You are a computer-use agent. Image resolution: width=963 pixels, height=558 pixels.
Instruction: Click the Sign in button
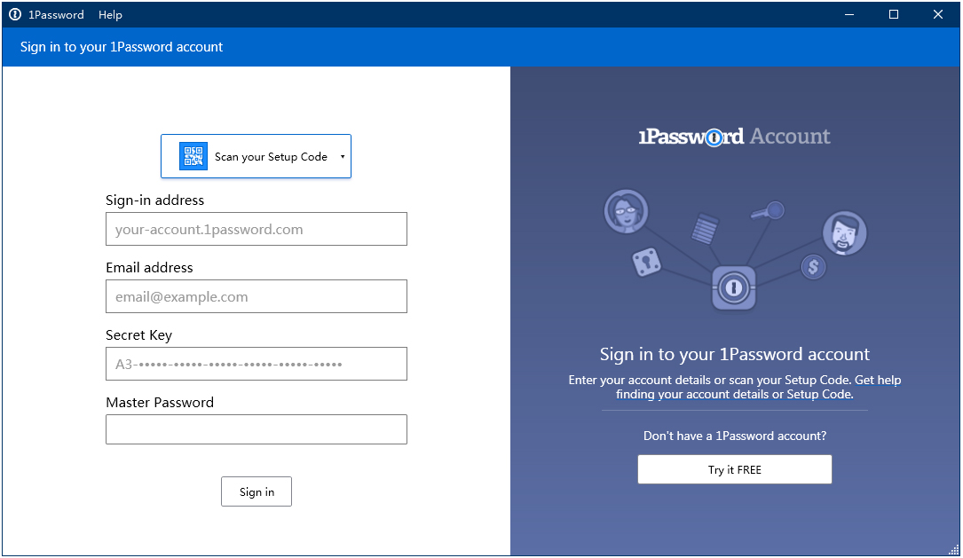pos(257,491)
